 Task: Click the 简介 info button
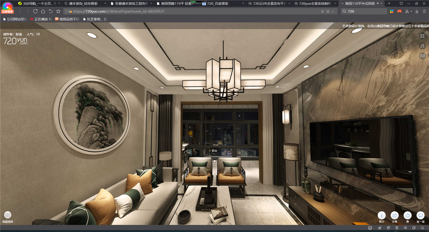(x=382, y=215)
